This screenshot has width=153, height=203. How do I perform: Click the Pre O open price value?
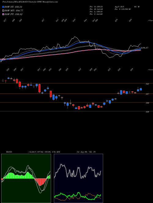[96, 7]
